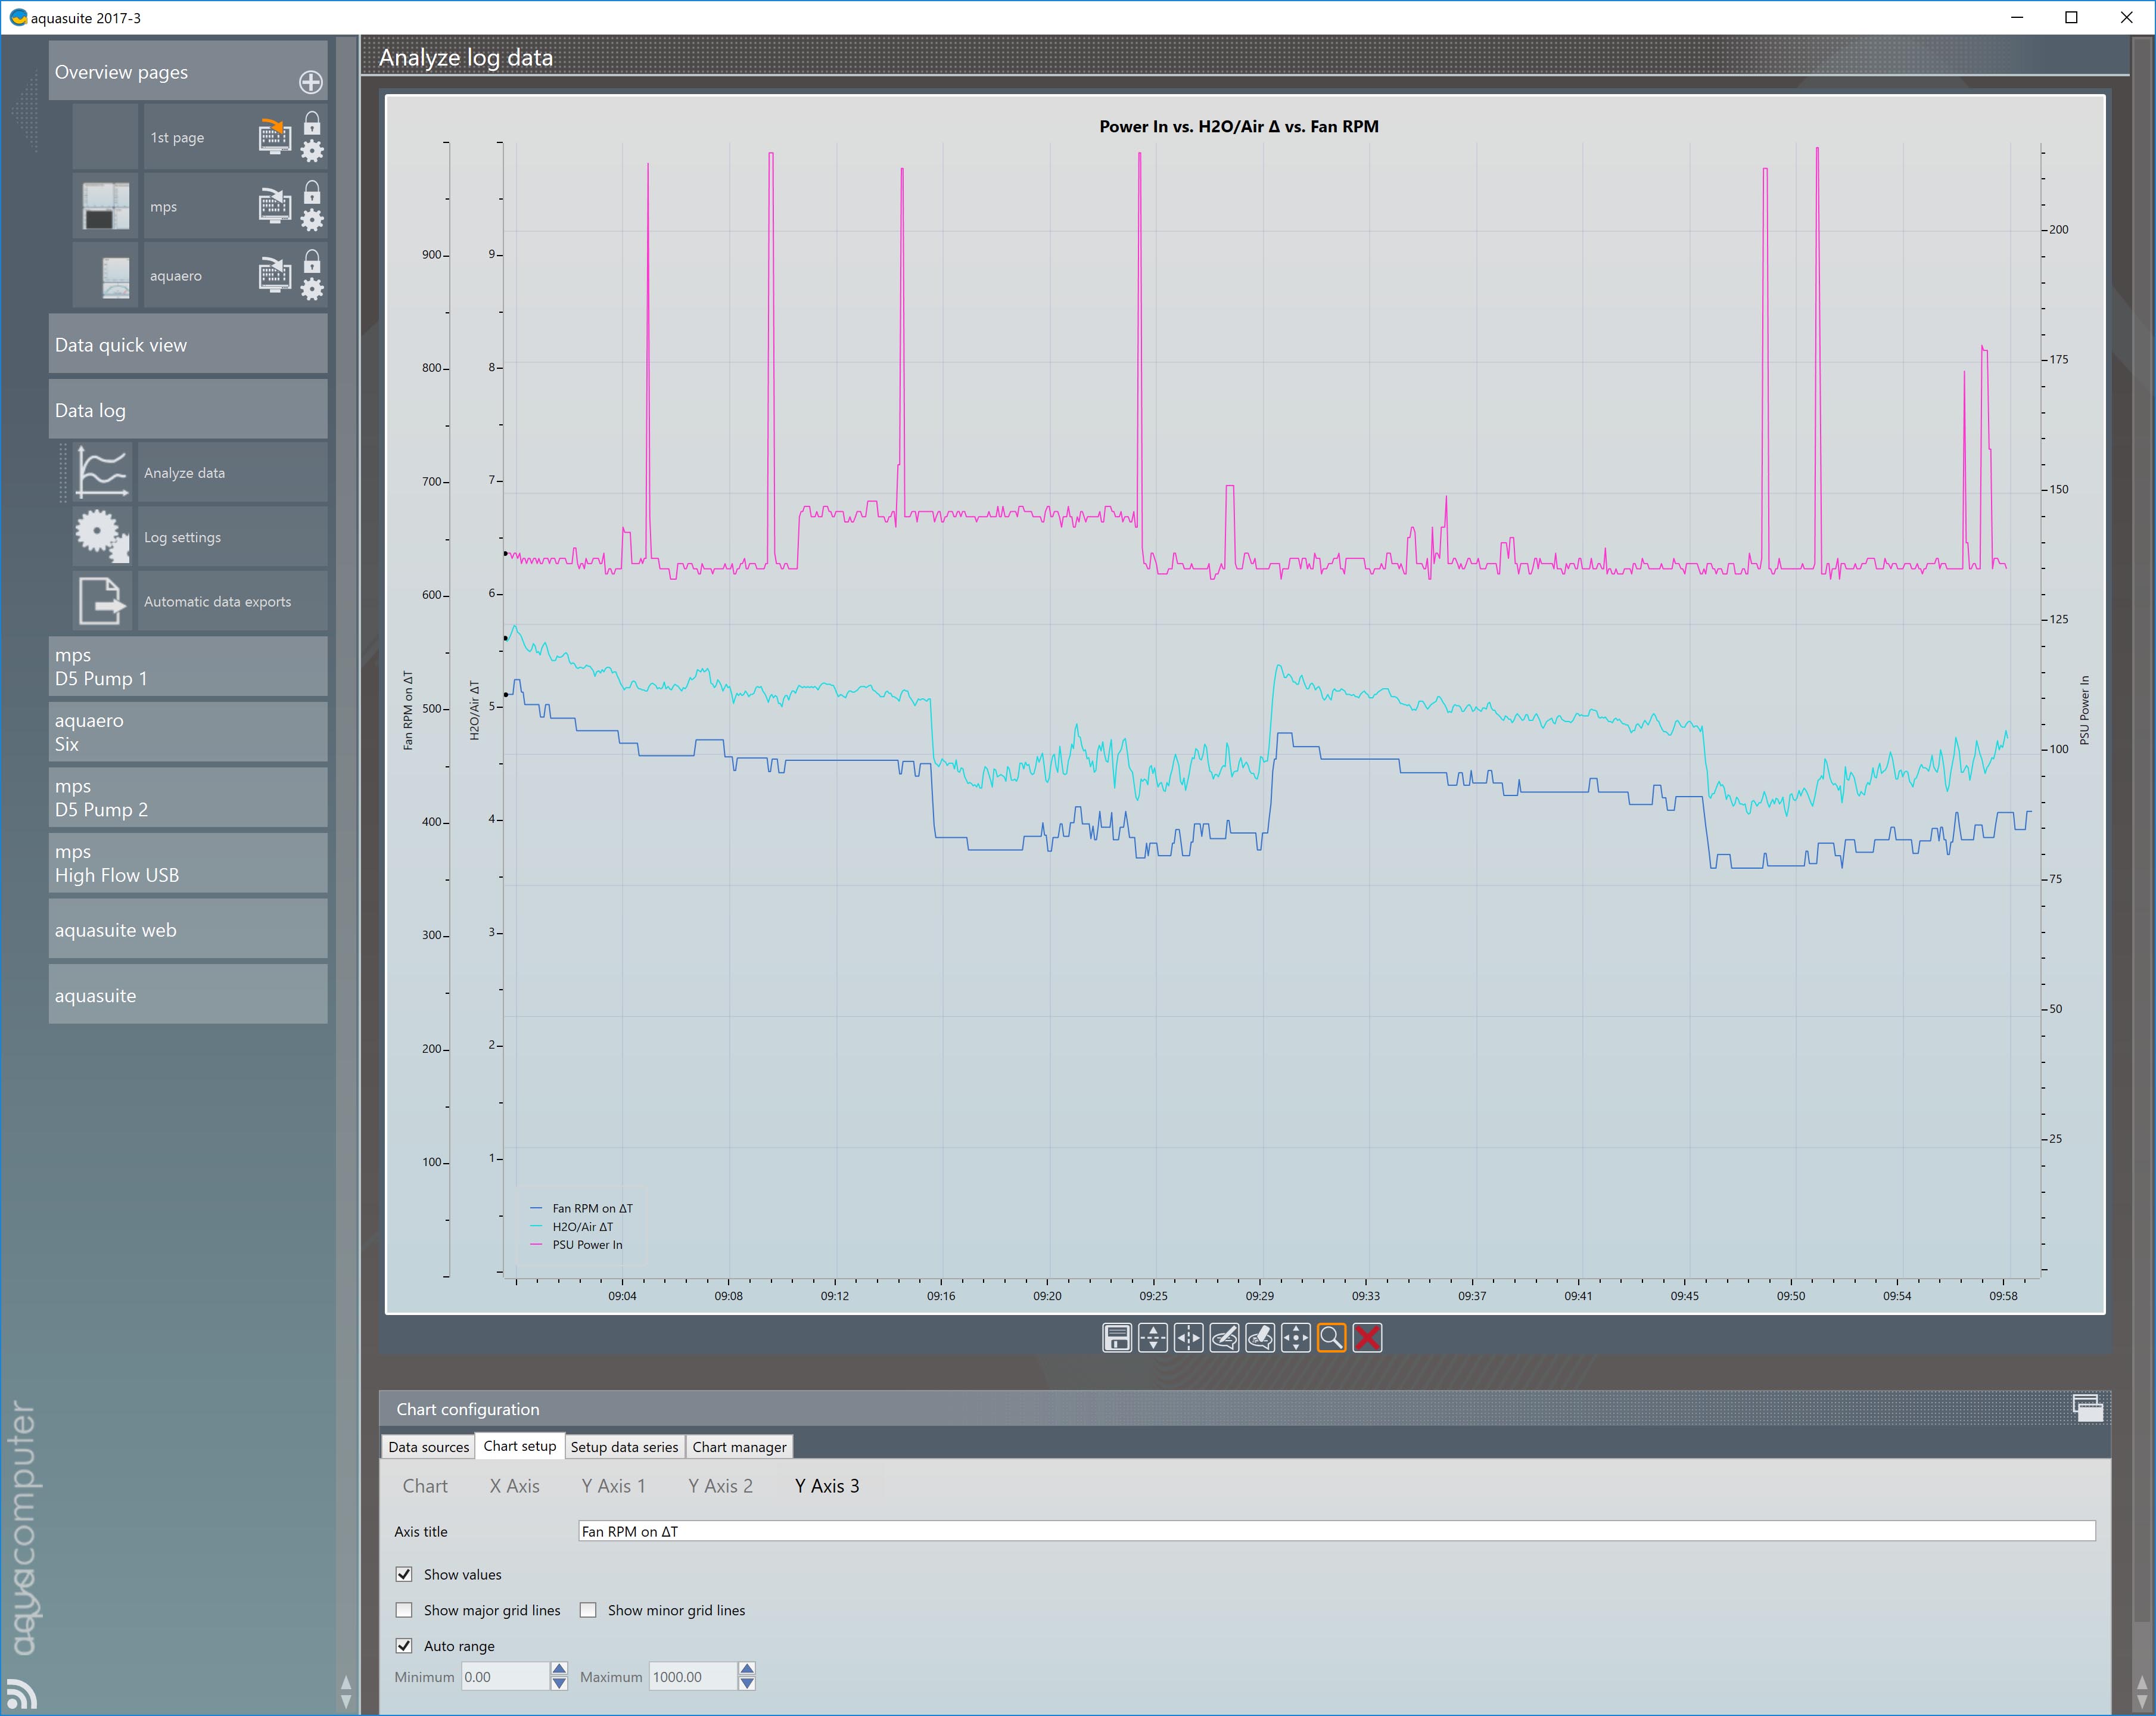Click the add annotation pencil icon
This screenshot has height=1716, width=2156.
(x=1224, y=1337)
